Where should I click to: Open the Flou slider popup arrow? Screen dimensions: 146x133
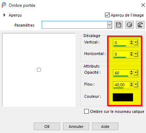136,85
